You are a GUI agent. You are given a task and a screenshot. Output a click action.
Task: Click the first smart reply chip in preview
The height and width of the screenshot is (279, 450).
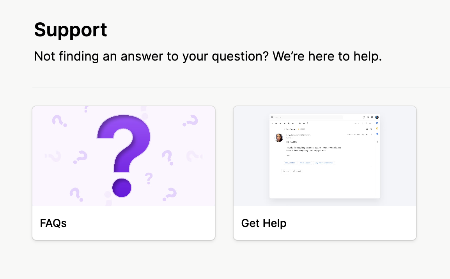(290, 163)
